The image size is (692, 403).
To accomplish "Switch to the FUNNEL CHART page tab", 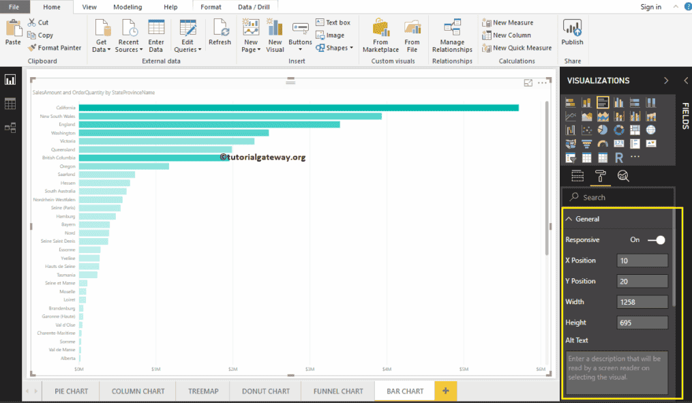I will coord(337,391).
